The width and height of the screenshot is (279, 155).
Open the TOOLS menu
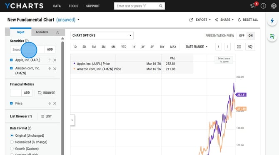click(x=73, y=6)
